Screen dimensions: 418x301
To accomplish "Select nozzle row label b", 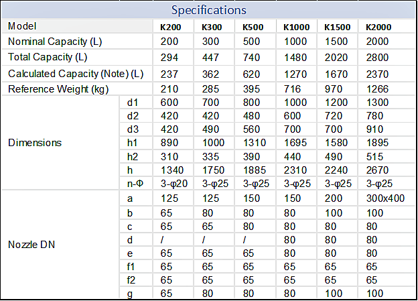I will (x=129, y=213).
